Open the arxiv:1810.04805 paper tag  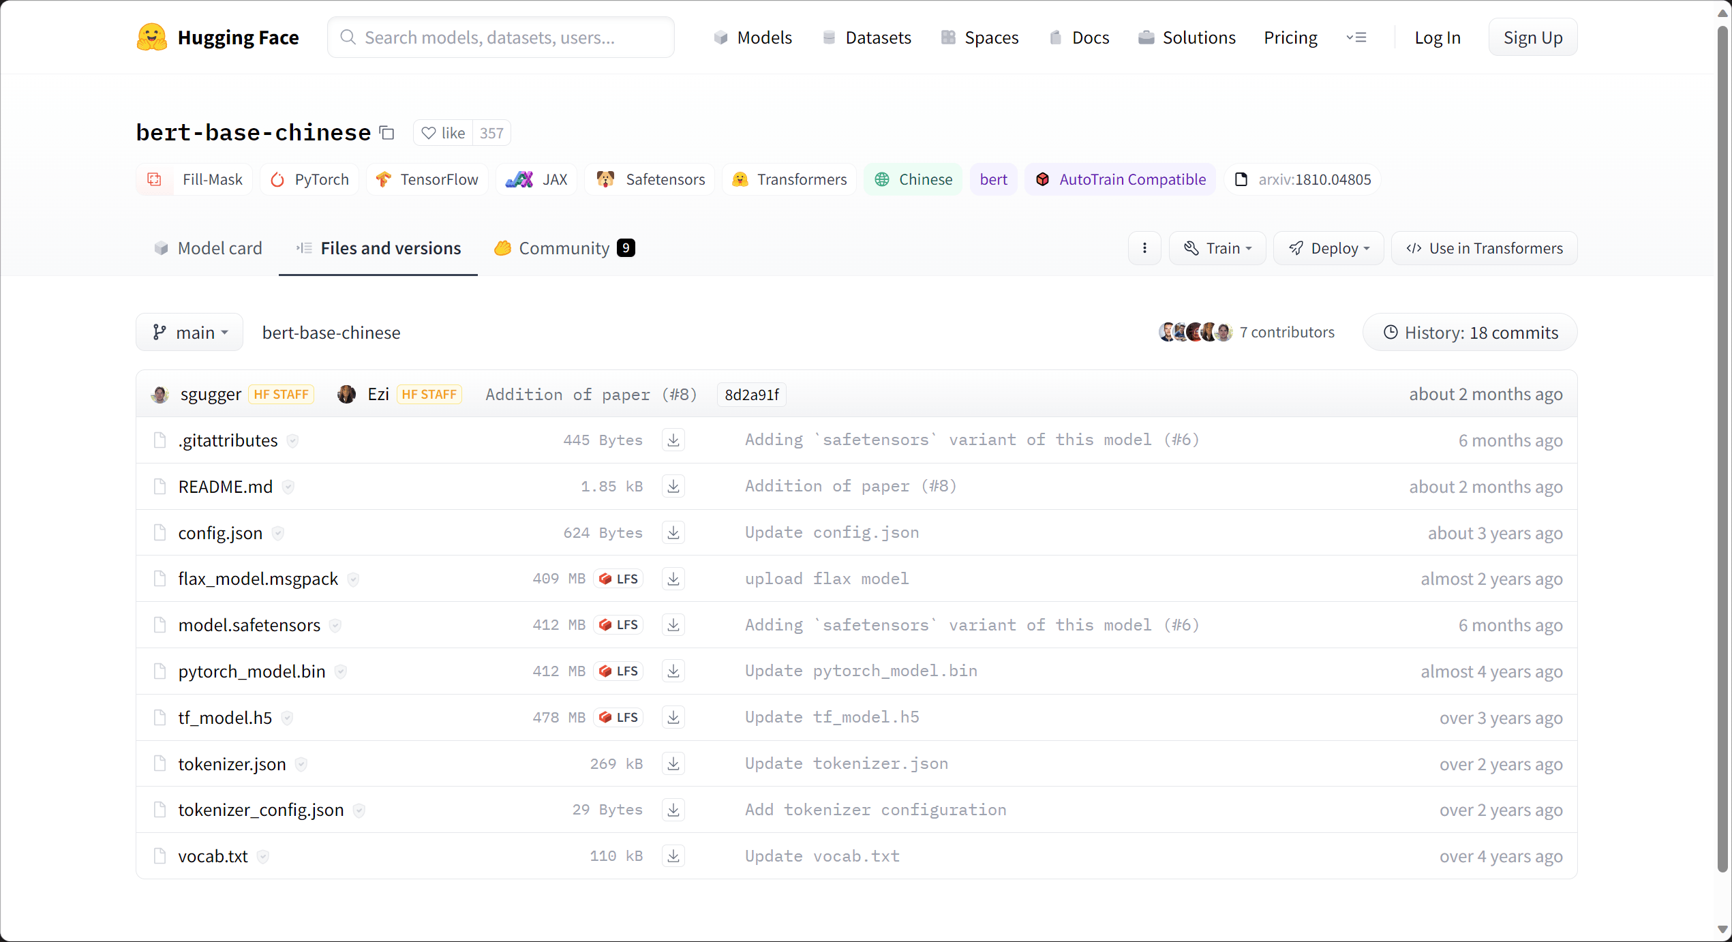tap(1303, 179)
